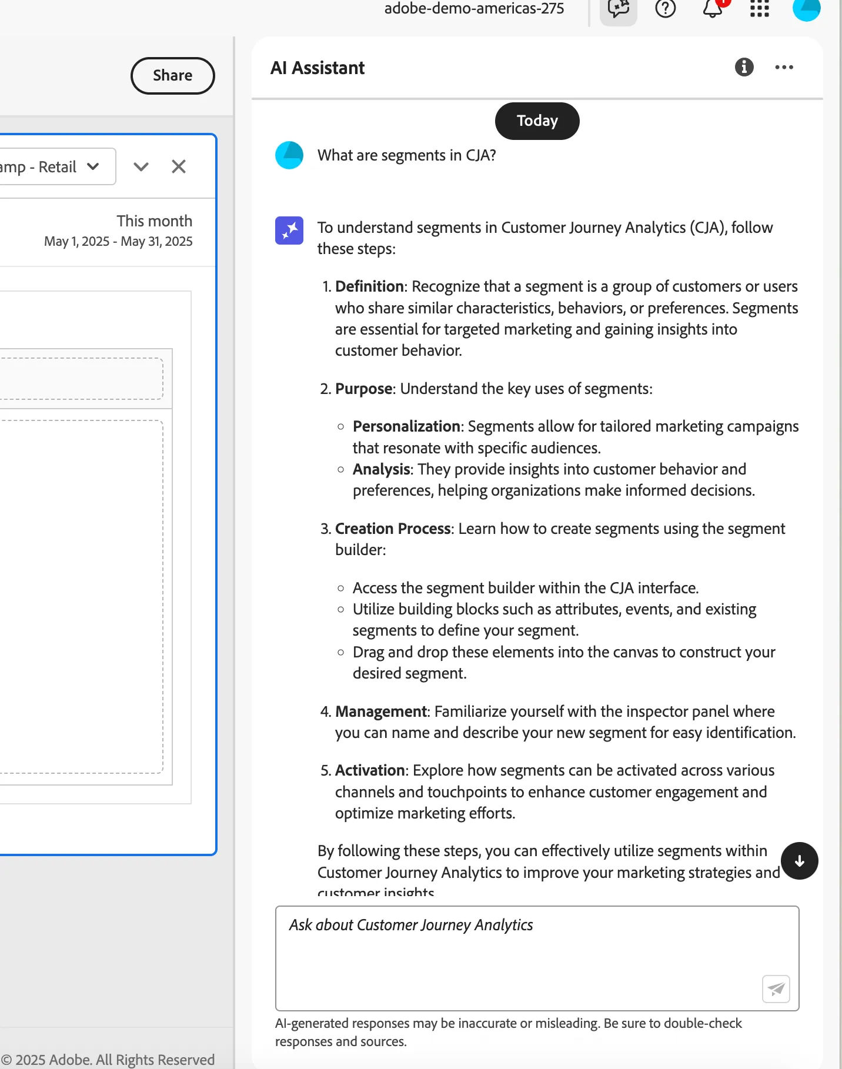Click 'What are segments in CJA?' message

coord(407,155)
